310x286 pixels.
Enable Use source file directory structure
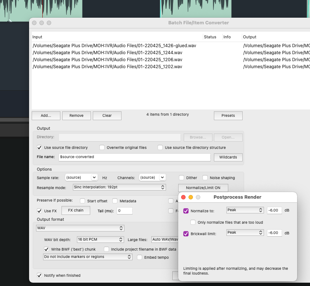pos(160,148)
